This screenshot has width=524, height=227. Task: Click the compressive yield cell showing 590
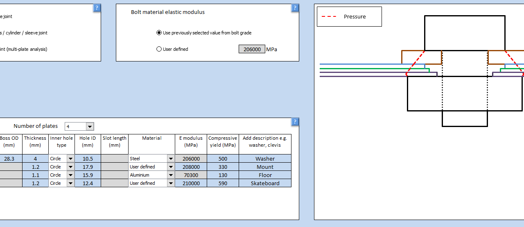(x=223, y=183)
